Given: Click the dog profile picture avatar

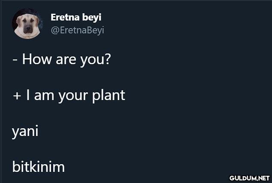Looking at the screenshot, I should [27, 24].
